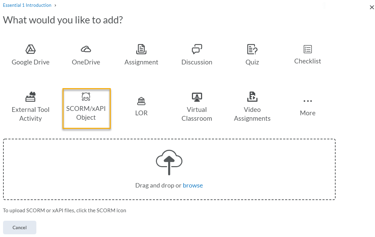Pick the Discussion speech bubbles icon
This screenshot has height=237, width=375.
tap(197, 50)
